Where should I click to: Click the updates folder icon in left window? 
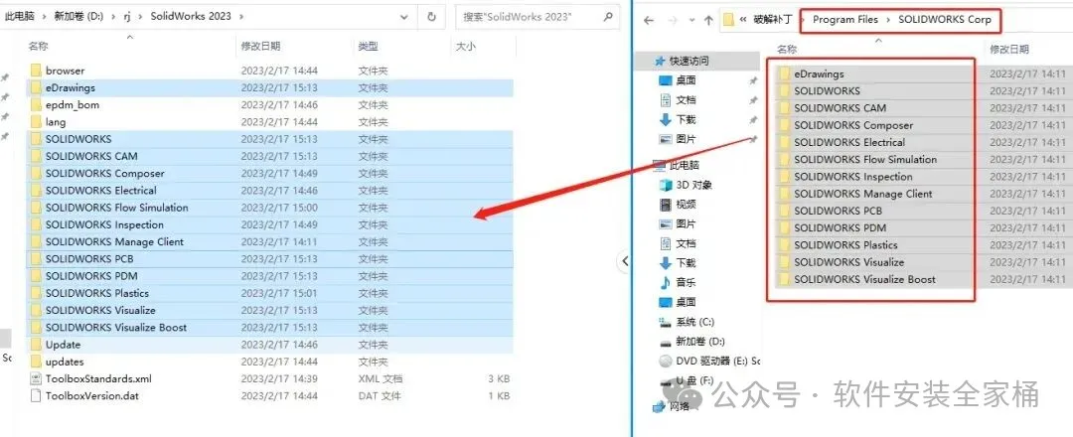37,362
